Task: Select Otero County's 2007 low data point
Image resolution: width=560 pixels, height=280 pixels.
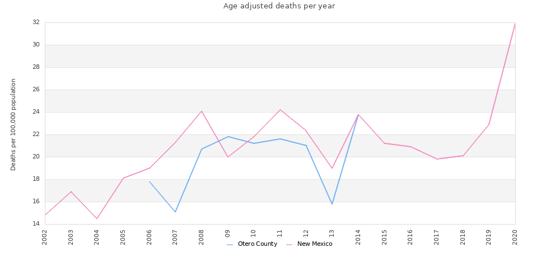Action: [175, 212]
